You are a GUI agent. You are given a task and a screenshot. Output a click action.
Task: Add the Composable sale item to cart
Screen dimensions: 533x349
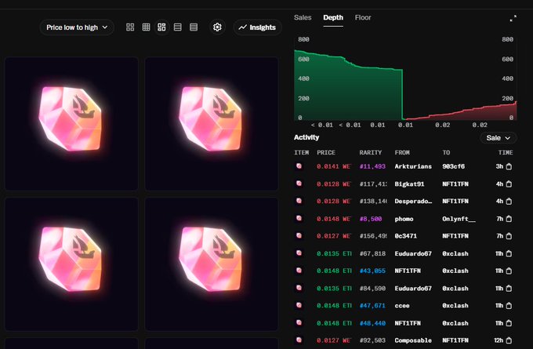click(509, 340)
